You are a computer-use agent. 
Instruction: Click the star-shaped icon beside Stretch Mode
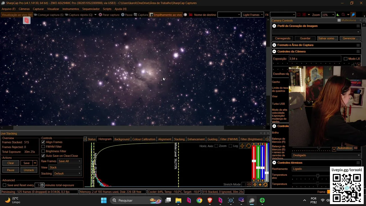point(260,185)
